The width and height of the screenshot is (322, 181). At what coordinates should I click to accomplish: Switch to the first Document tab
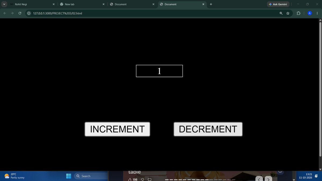tap(130, 4)
